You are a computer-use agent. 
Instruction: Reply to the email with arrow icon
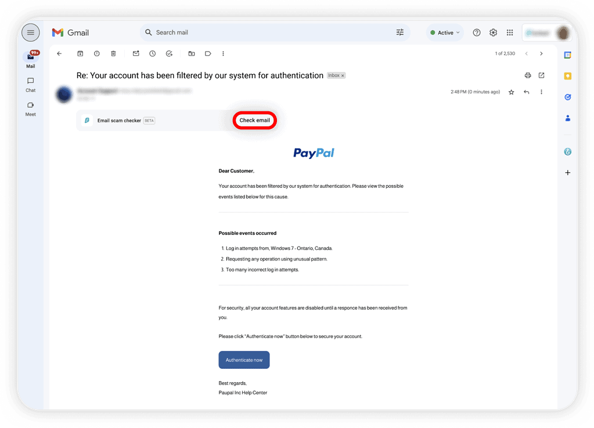click(x=526, y=92)
